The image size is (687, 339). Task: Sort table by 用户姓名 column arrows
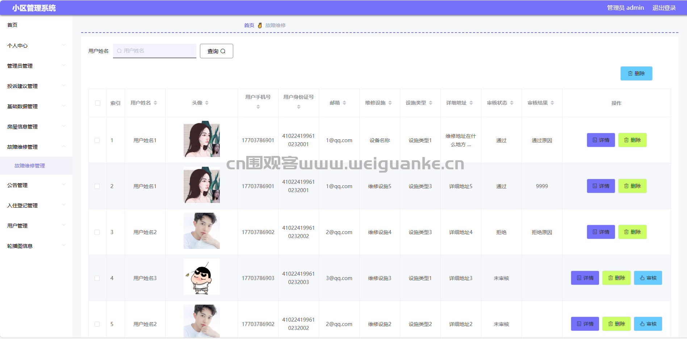point(155,103)
